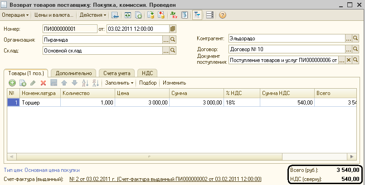
Task: Click the copy row icon in table toolbar
Action: 22,83
